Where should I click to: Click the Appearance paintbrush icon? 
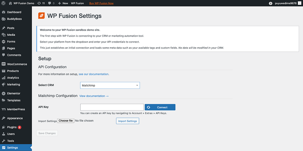[x=4, y=118]
